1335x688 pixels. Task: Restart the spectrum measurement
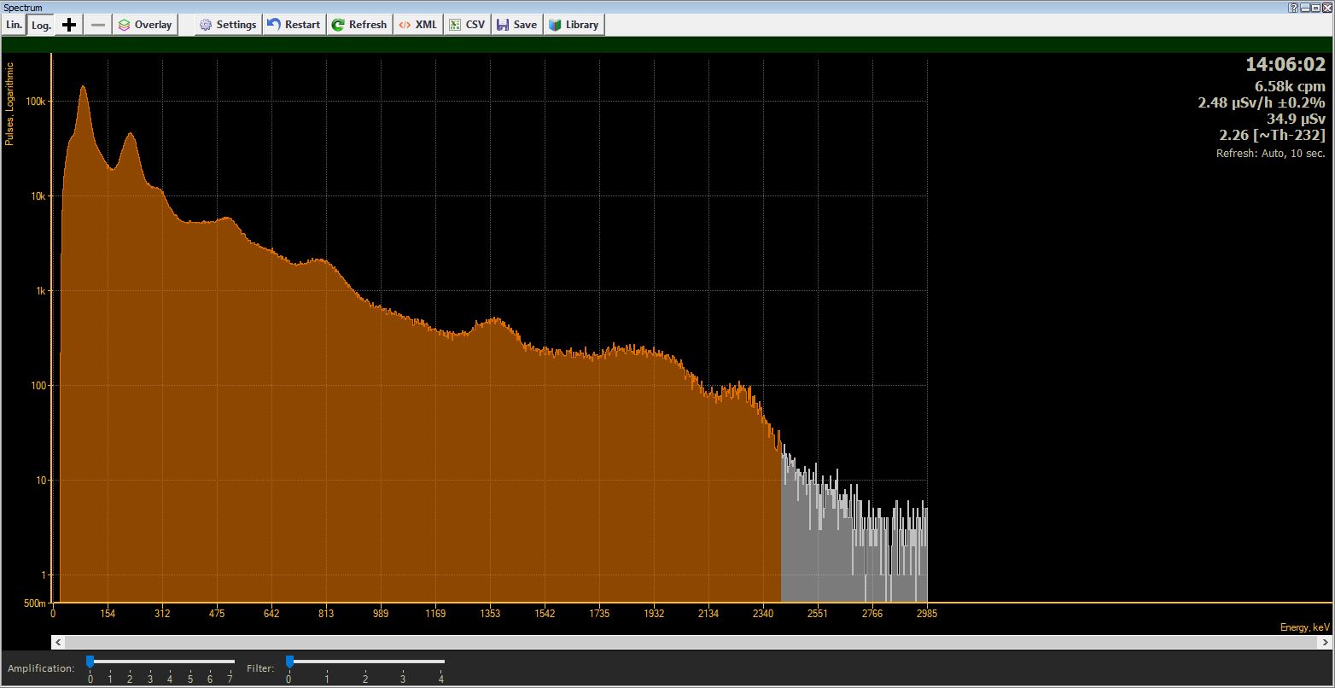point(293,25)
